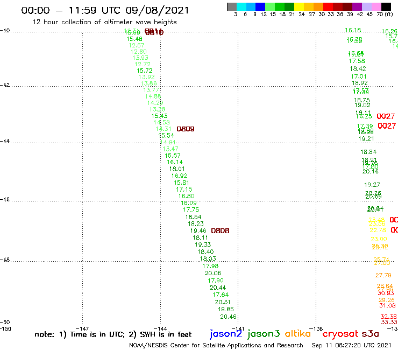Click the wave height value '13.47'

170,149
